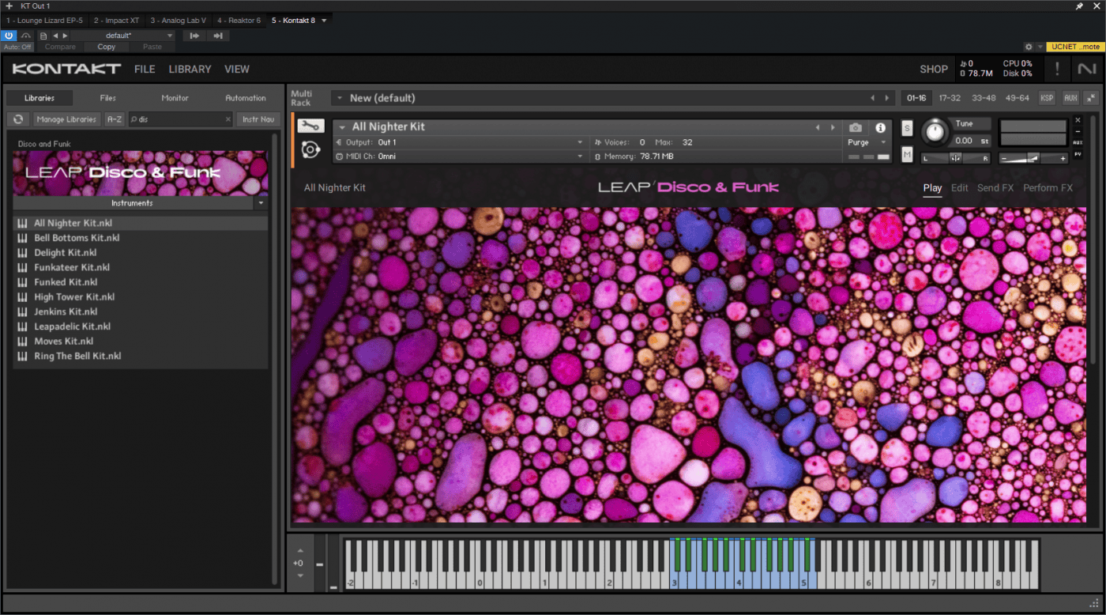Open the VIEW menu
This screenshot has width=1106, height=615.
coord(237,70)
